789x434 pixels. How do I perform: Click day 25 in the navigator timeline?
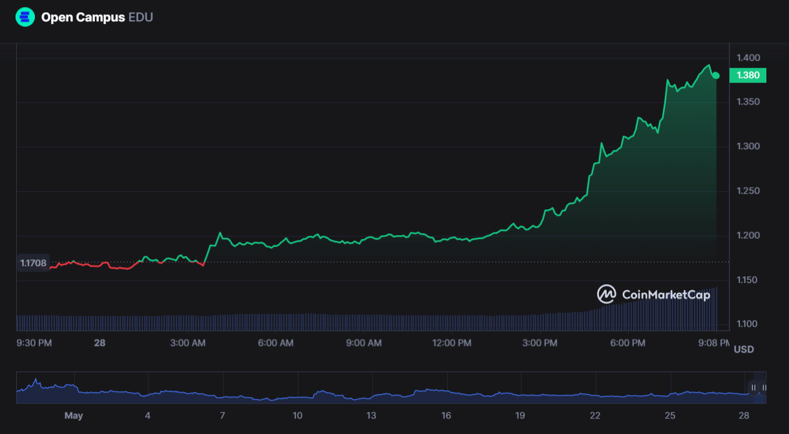coord(670,415)
